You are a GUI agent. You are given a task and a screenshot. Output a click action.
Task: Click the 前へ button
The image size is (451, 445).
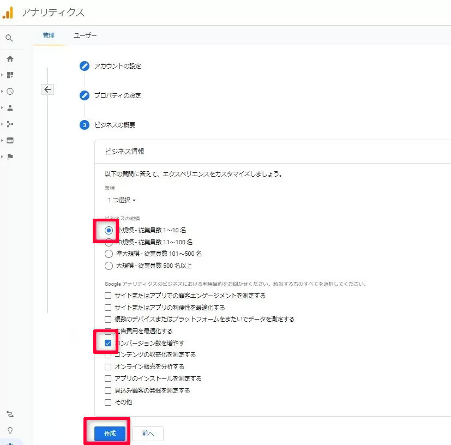[x=148, y=434]
